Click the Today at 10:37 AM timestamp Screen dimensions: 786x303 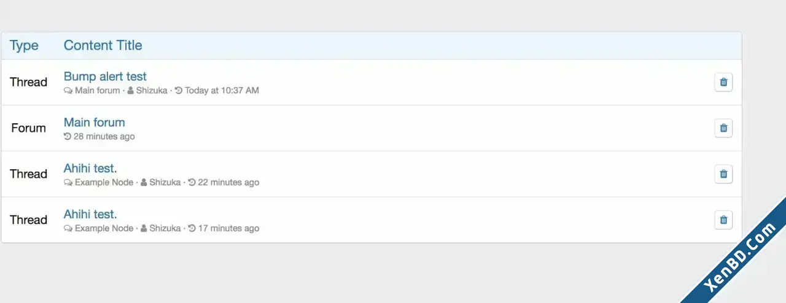(222, 91)
